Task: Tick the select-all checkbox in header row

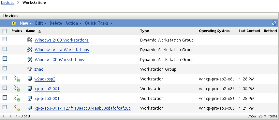Action: tap(5, 31)
